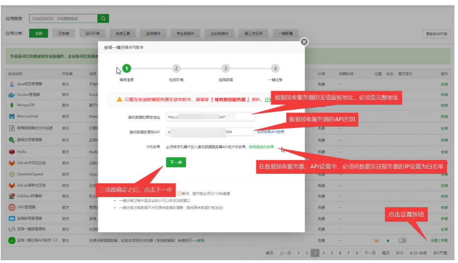Click the GitLab最新社区版 fox icon
Viewport: 458px width, 263px height.
click(12, 185)
